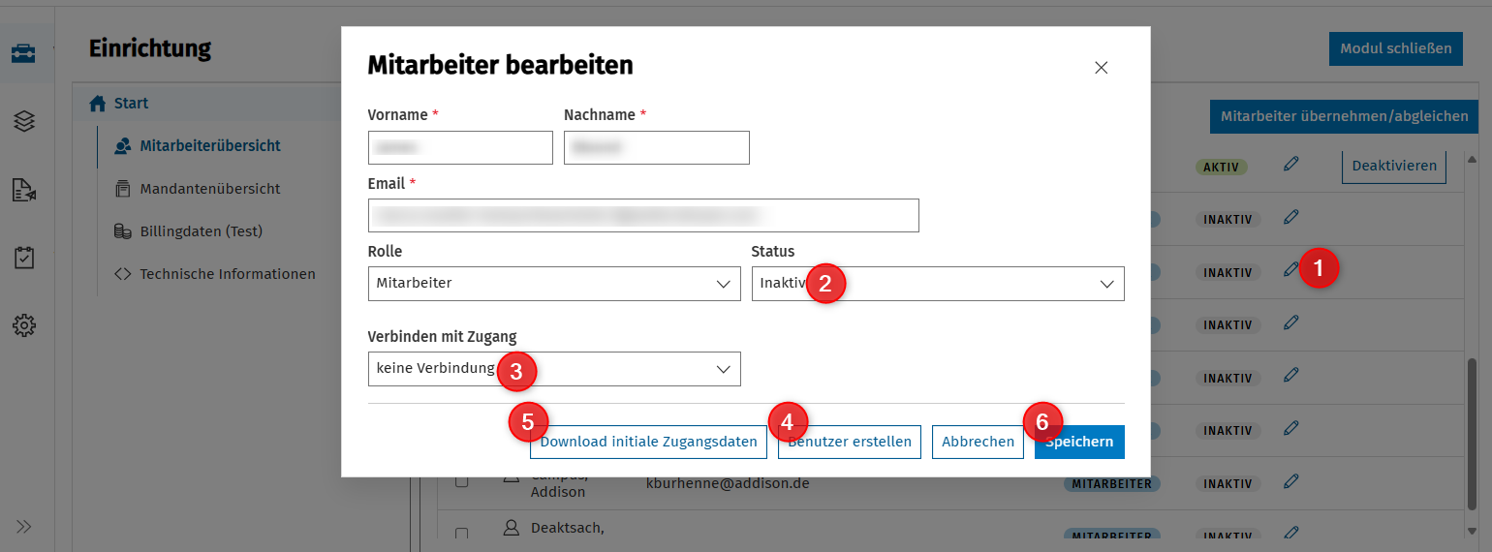Click the INAKTIV badge in kburhenne@addison.de row

(1228, 481)
